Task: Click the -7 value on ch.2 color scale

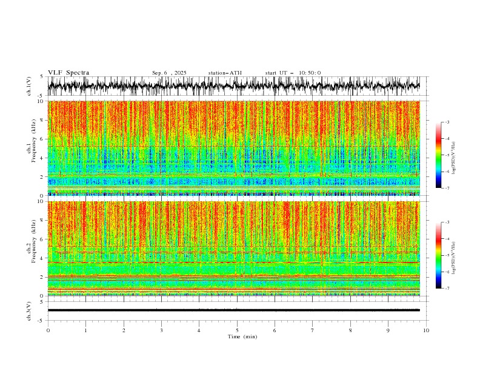Action: pos(447,289)
